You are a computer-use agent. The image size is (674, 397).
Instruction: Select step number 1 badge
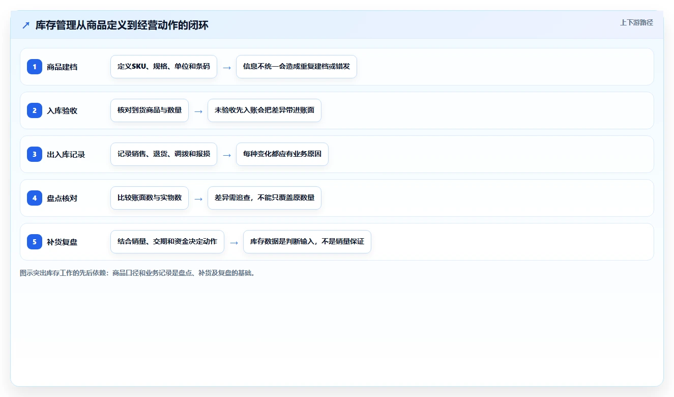(35, 66)
